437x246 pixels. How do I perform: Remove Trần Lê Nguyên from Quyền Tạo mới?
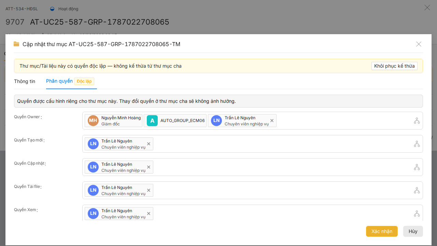(x=149, y=144)
